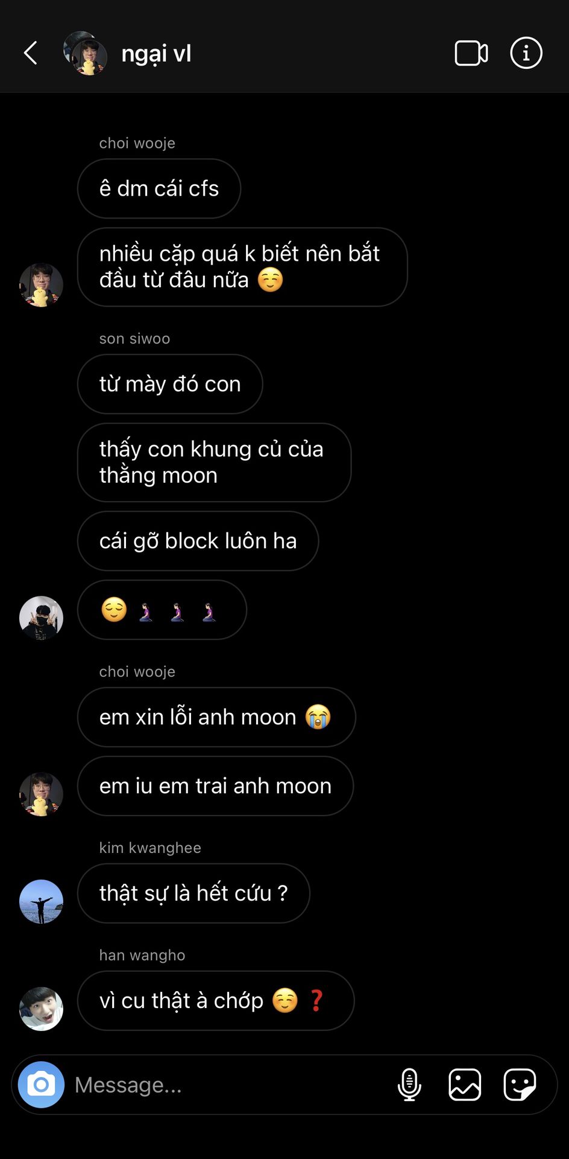Start a video call

(x=471, y=53)
